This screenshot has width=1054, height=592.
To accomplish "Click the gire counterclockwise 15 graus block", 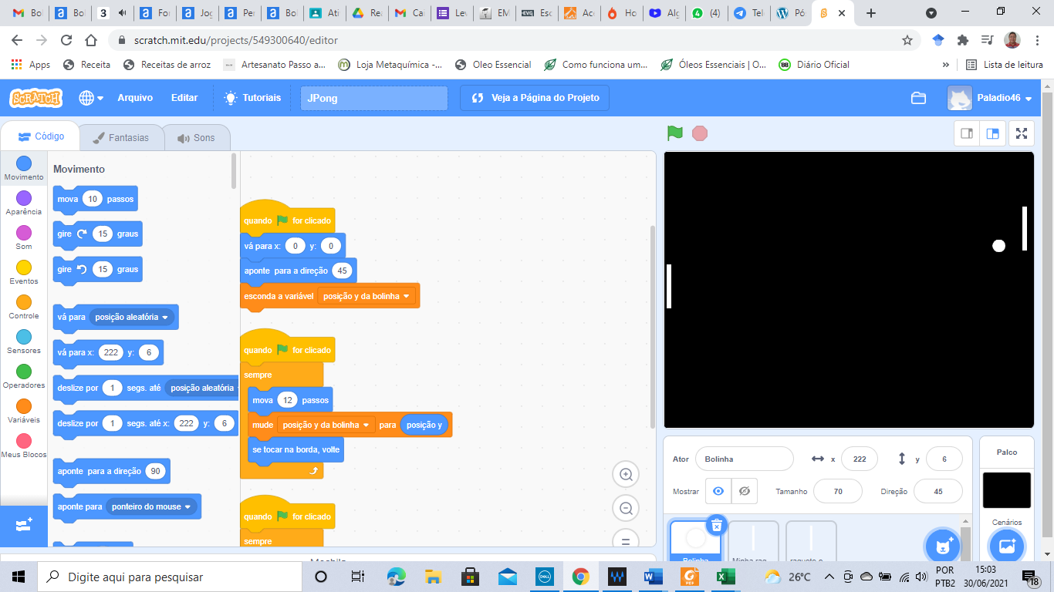I will pos(98,269).
